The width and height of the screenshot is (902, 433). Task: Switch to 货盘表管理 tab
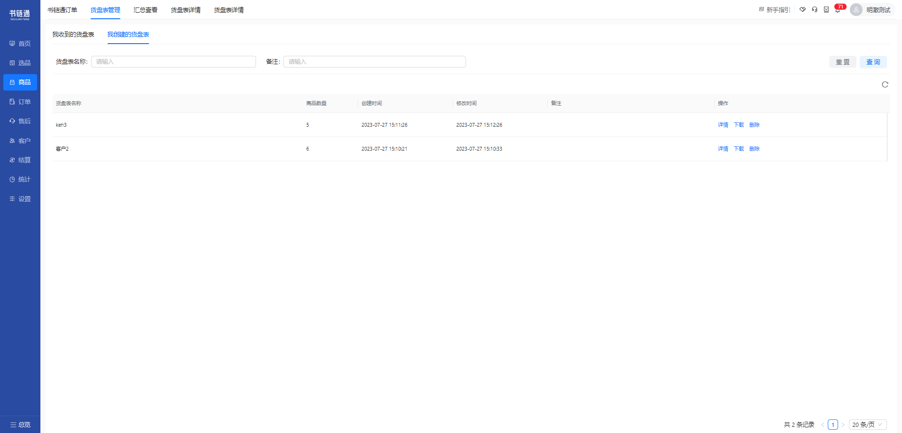tap(105, 10)
